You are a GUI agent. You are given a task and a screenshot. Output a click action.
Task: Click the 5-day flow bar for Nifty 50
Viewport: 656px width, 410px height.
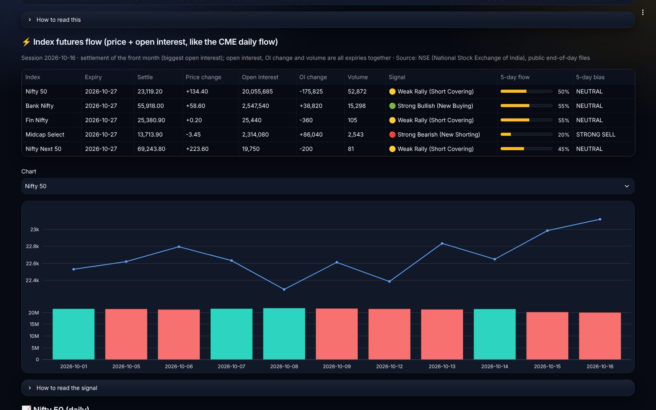(526, 91)
